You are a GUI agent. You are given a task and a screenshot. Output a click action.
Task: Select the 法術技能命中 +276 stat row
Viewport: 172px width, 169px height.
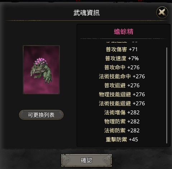(122, 76)
